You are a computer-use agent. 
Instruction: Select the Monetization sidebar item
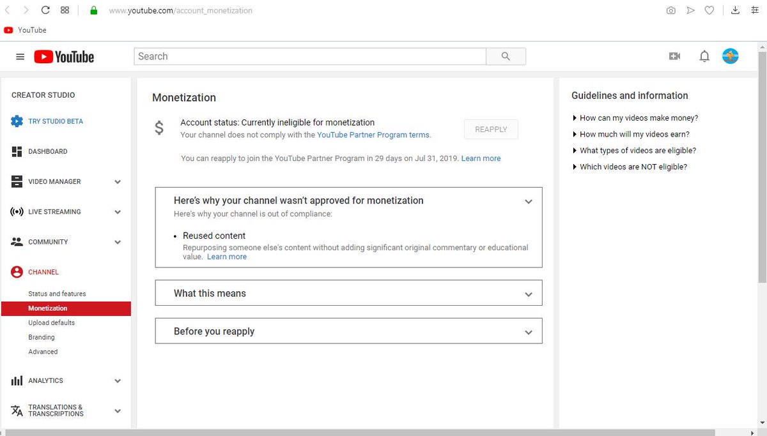[66, 308]
